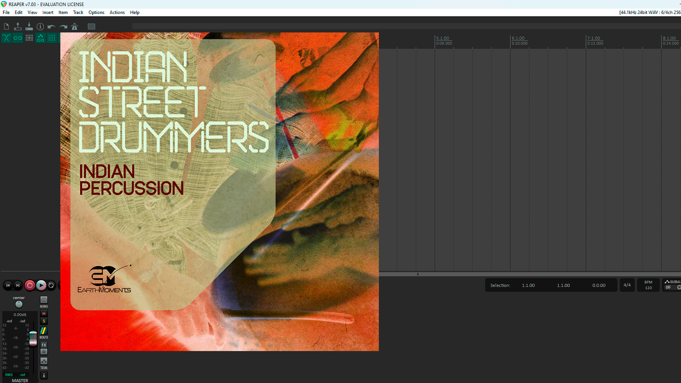681x383 pixels.
Task: Open project settings info icon in top toolbar
Action: (40, 26)
